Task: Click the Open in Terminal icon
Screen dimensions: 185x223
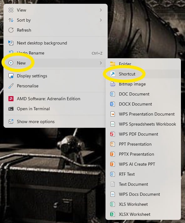Action: point(11,109)
